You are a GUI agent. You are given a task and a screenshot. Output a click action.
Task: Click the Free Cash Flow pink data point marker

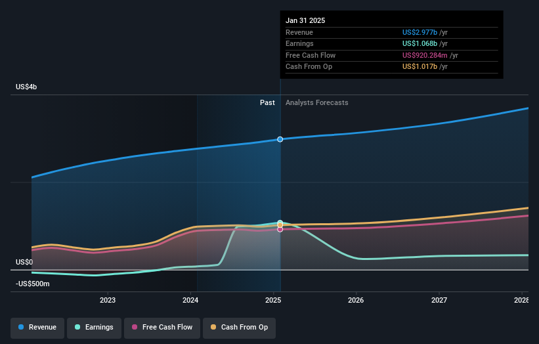pyautogui.click(x=280, y=229)
